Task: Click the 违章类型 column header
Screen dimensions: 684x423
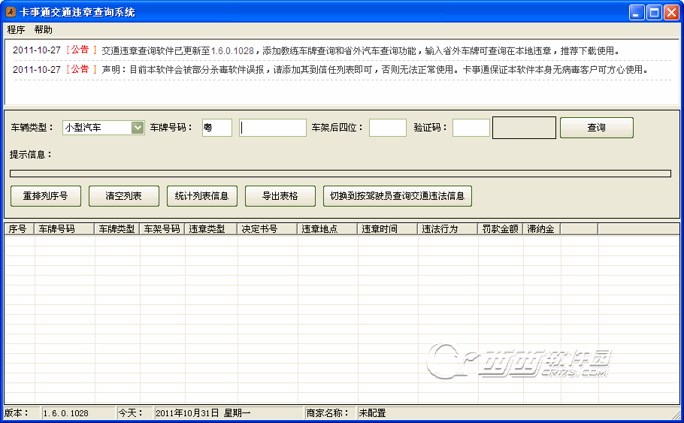Action: (211, 229)
